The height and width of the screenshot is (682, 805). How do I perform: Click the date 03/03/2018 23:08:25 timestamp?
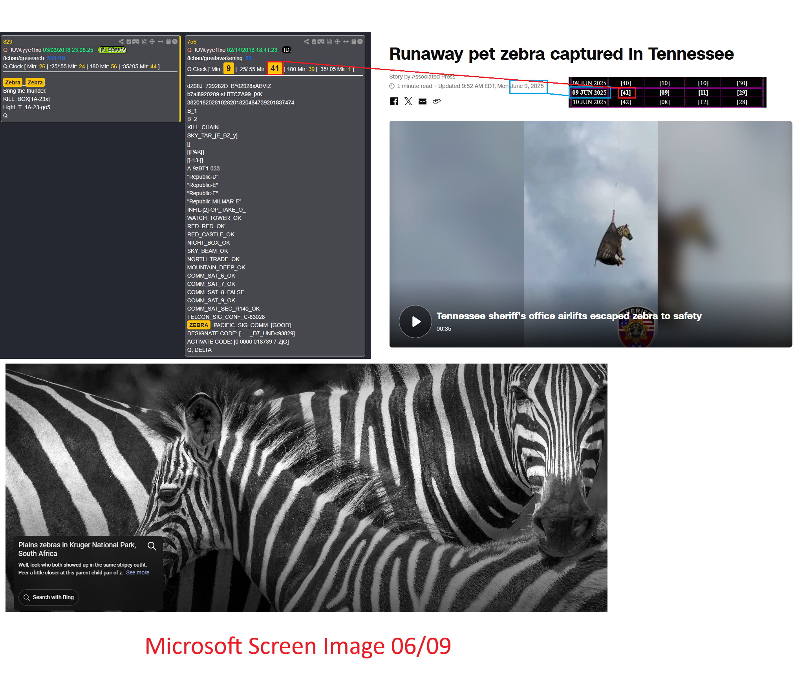68,50
